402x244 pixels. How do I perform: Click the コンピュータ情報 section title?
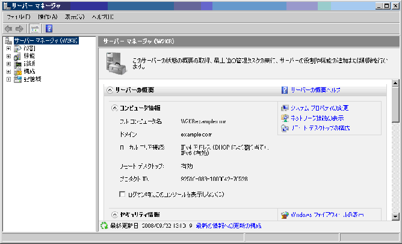point(140,108)
